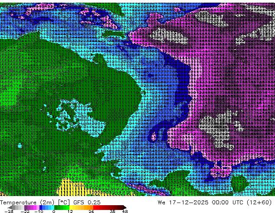Click the 12 label on the temperature scale
This screenshot has height=213, width=275.
pyautogui.click(x=70, y=211)
